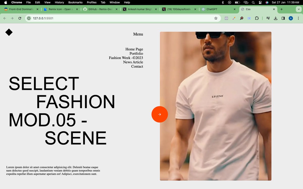Open Chrome downloads

tap(276, 18)
